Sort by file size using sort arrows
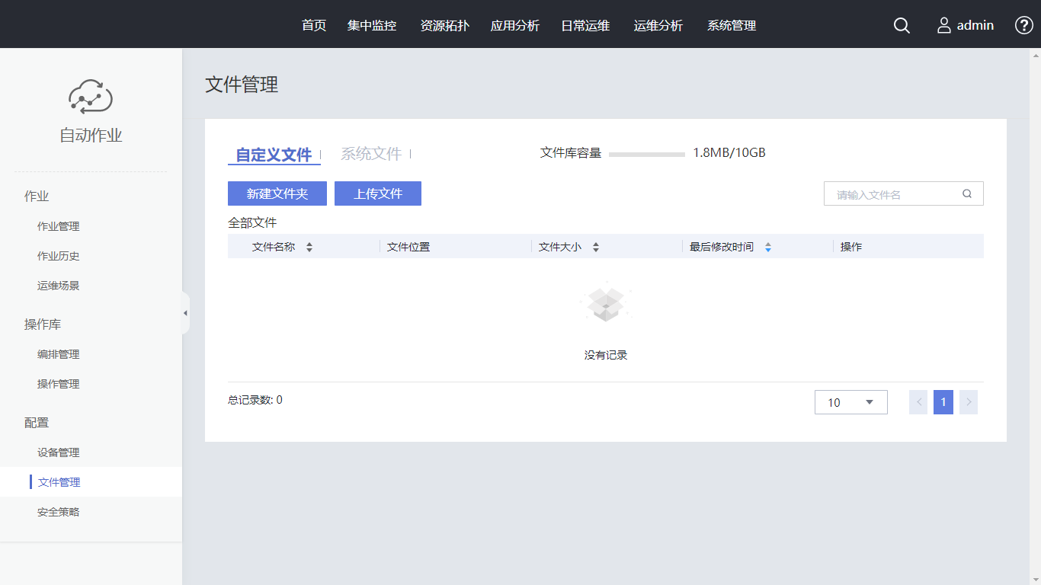 pyautogui.click(x=596, y=247)
